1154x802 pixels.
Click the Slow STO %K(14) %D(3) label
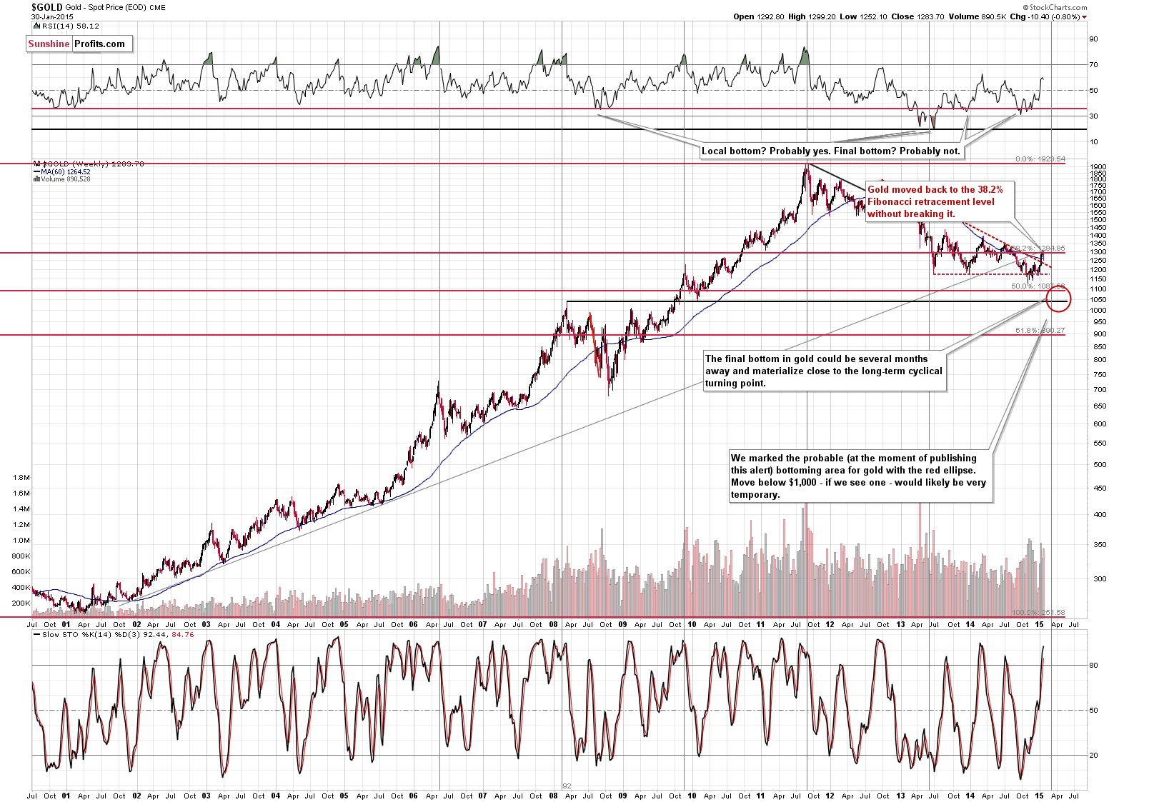point(114,634)
